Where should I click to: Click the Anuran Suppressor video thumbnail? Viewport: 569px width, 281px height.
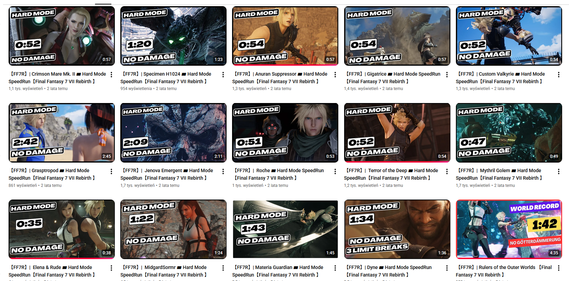tap(285, 36)
